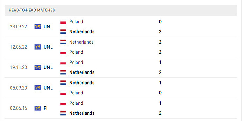Image resolution: width=242 pixels, height=121 pixels.
Task: Click the UNL label for the 05.09.20 match
Action: (48, 88)
